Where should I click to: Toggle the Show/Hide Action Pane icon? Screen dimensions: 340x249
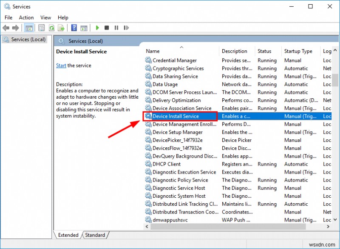point(83,28)
